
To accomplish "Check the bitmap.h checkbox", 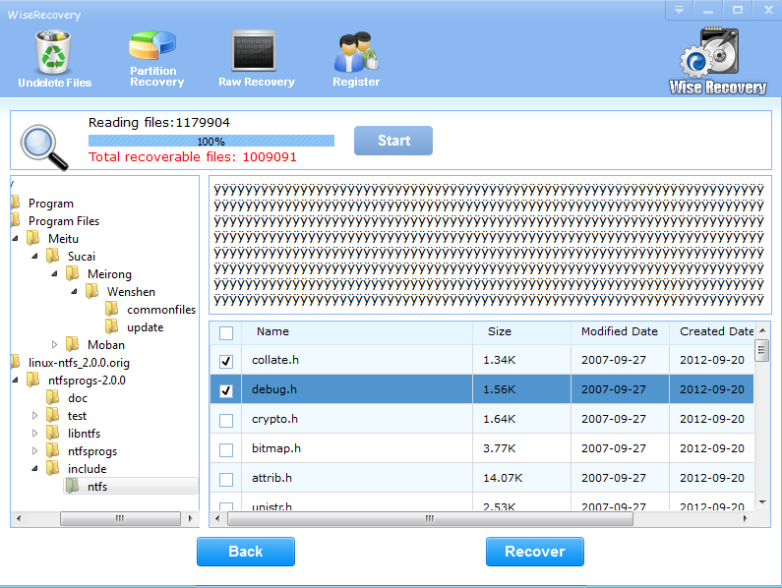I will 226,450.
